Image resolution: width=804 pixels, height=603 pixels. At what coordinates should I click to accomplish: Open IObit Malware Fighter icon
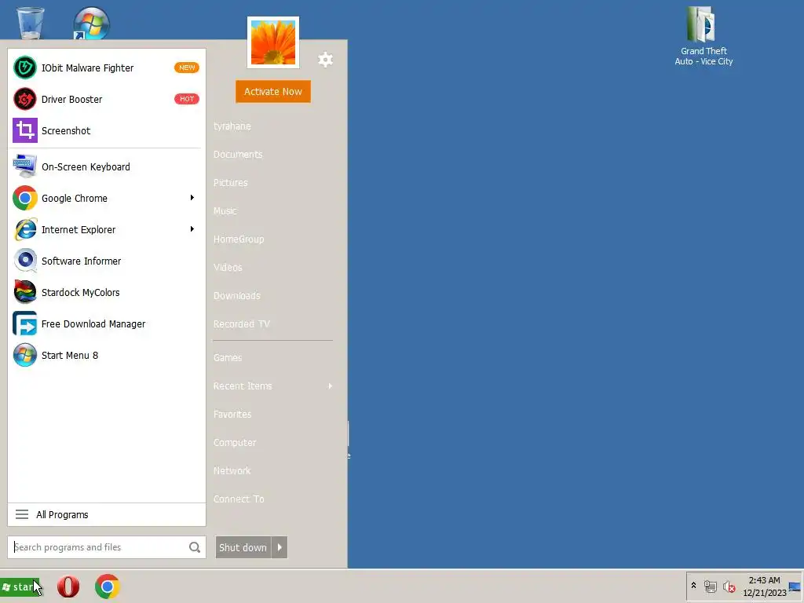24,68
